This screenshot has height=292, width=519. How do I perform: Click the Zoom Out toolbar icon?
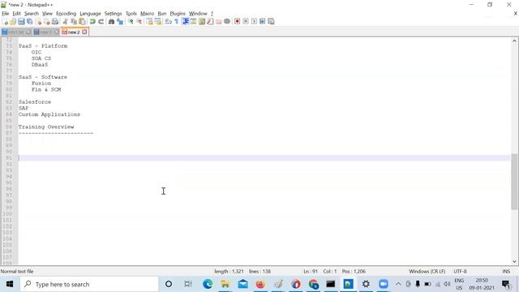[x=139, y=22]
